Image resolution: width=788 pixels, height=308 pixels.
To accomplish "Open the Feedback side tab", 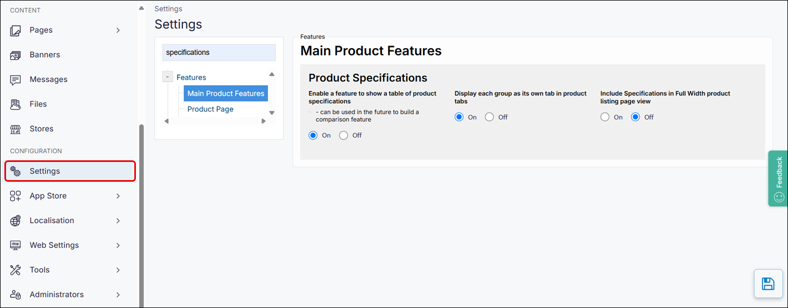I will [778, 178].
